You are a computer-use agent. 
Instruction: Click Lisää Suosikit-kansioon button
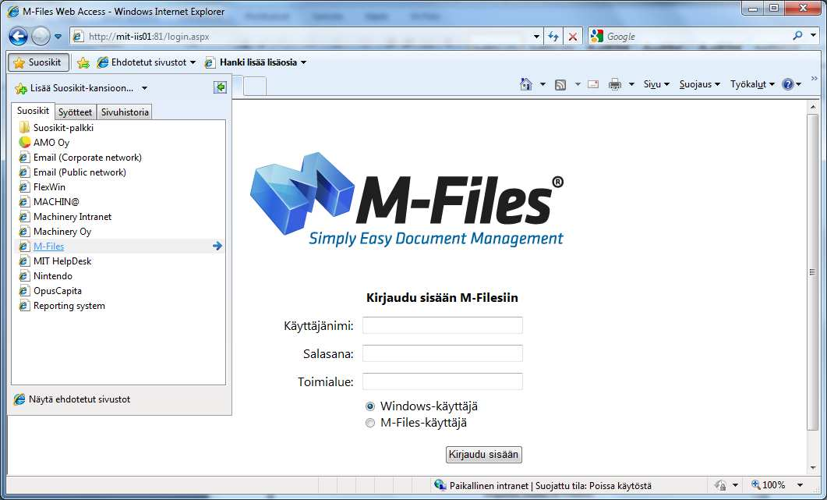pos(74,88)
